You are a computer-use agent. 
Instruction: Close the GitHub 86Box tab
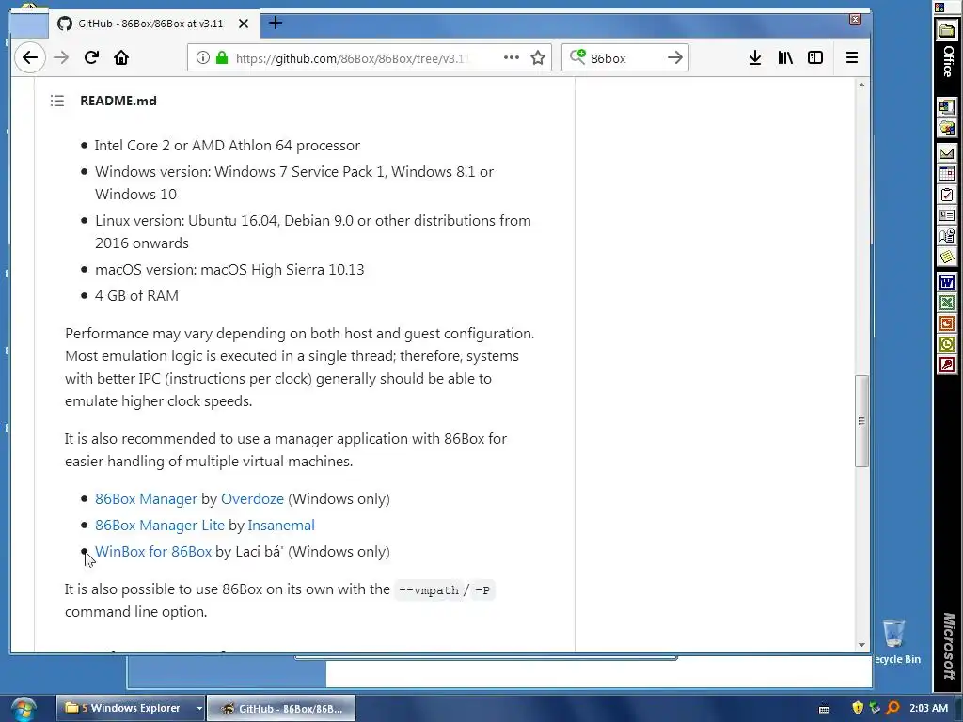tap(244, 24)
